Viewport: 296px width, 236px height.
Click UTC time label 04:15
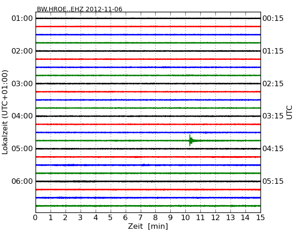[273, 149]
